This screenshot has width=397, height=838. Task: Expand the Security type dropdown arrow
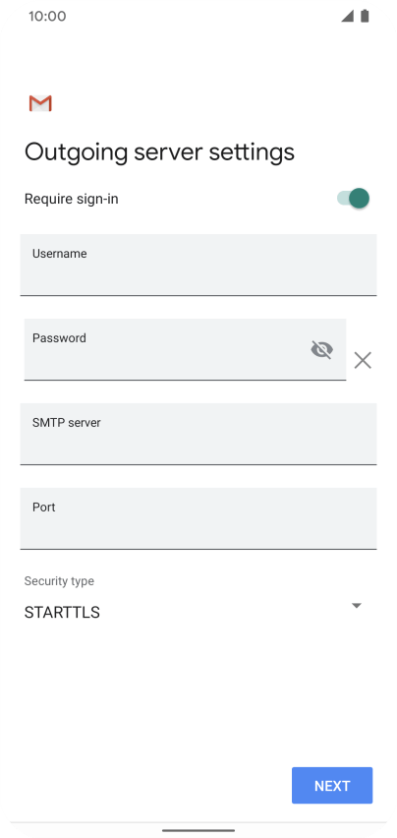[x=357, y=606]
